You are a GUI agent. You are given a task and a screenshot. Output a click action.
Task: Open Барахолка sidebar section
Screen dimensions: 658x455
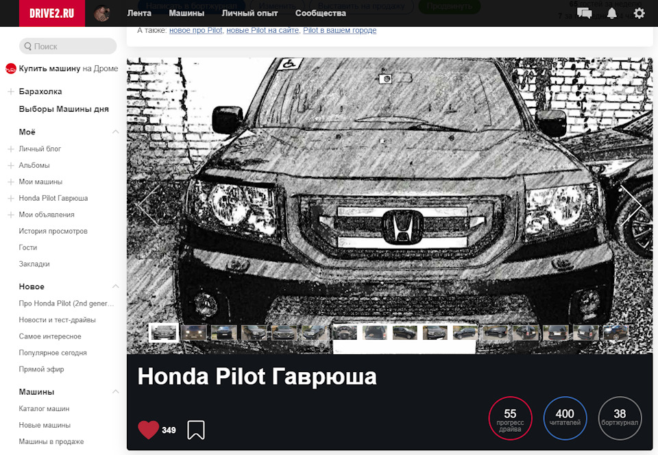40,91
